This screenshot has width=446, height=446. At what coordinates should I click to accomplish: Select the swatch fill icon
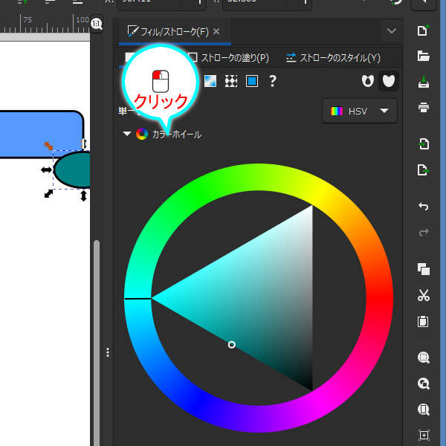[x=252, y=81]
